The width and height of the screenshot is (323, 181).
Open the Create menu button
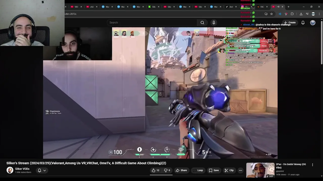point(289,23)
